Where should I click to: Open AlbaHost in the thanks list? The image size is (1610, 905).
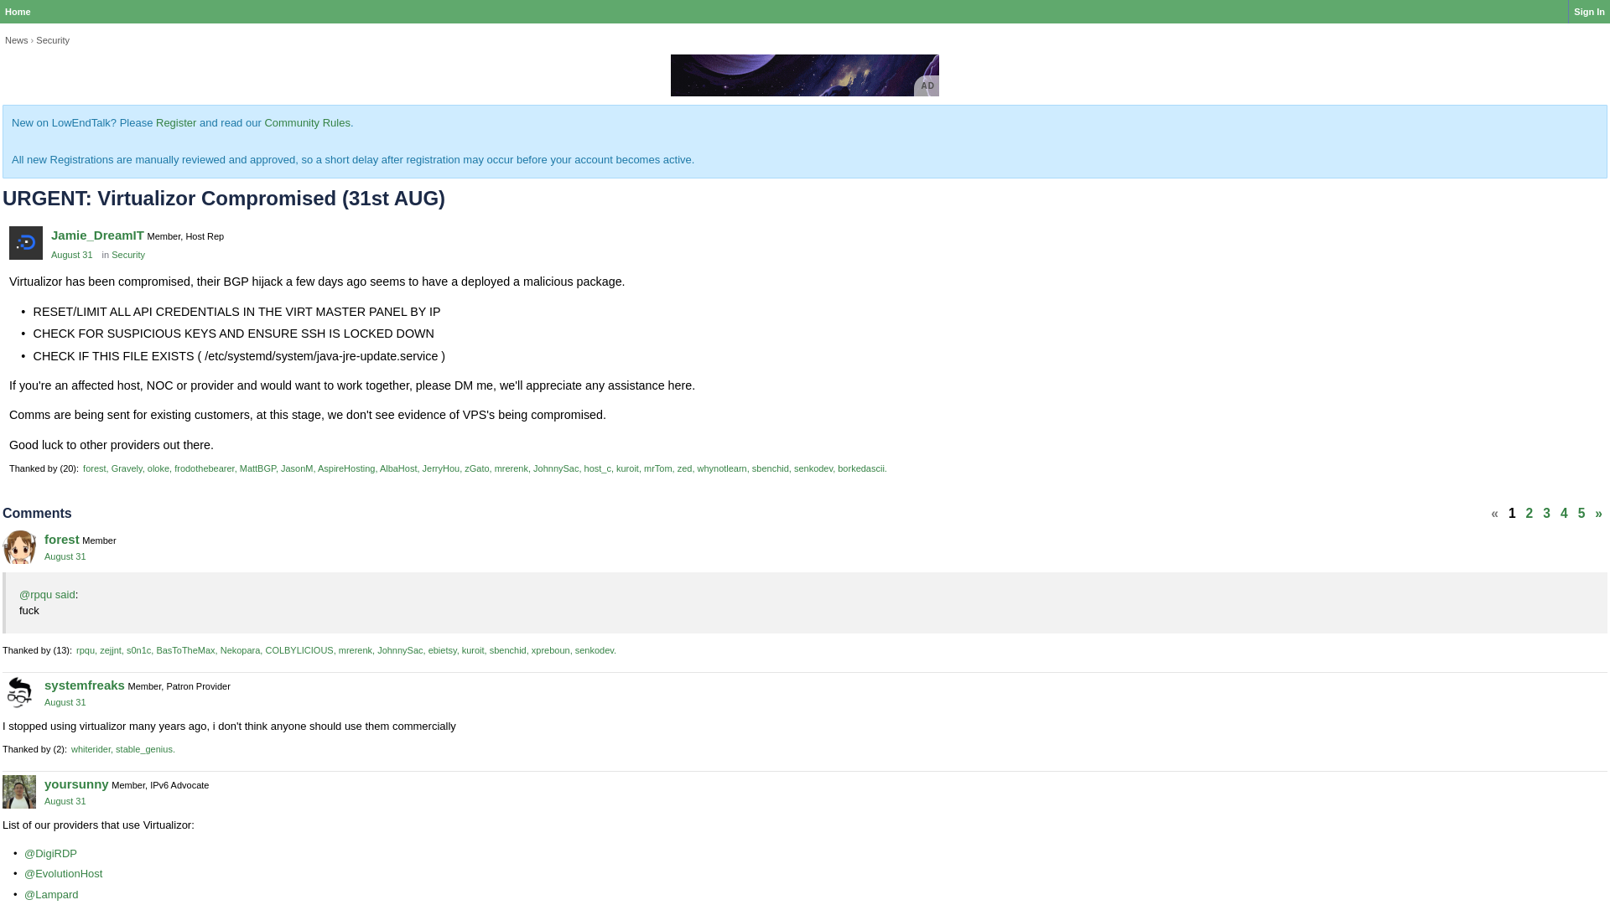[398, 468]
